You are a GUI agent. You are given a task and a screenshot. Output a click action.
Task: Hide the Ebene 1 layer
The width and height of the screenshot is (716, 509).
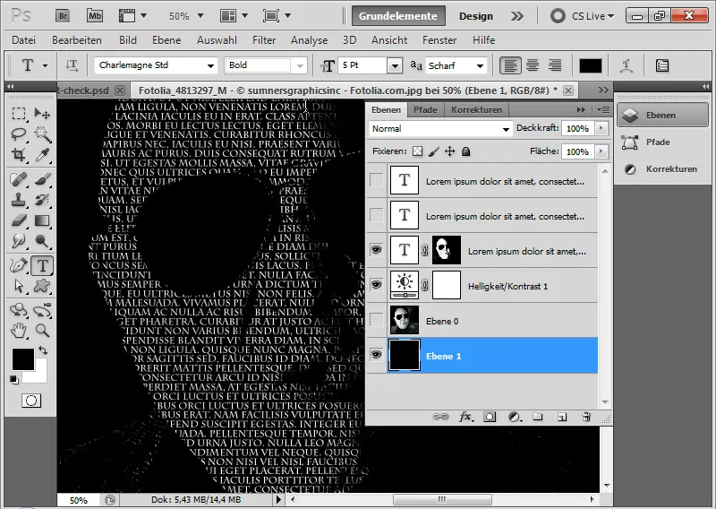pyautogui.click(x=376, y=355)
